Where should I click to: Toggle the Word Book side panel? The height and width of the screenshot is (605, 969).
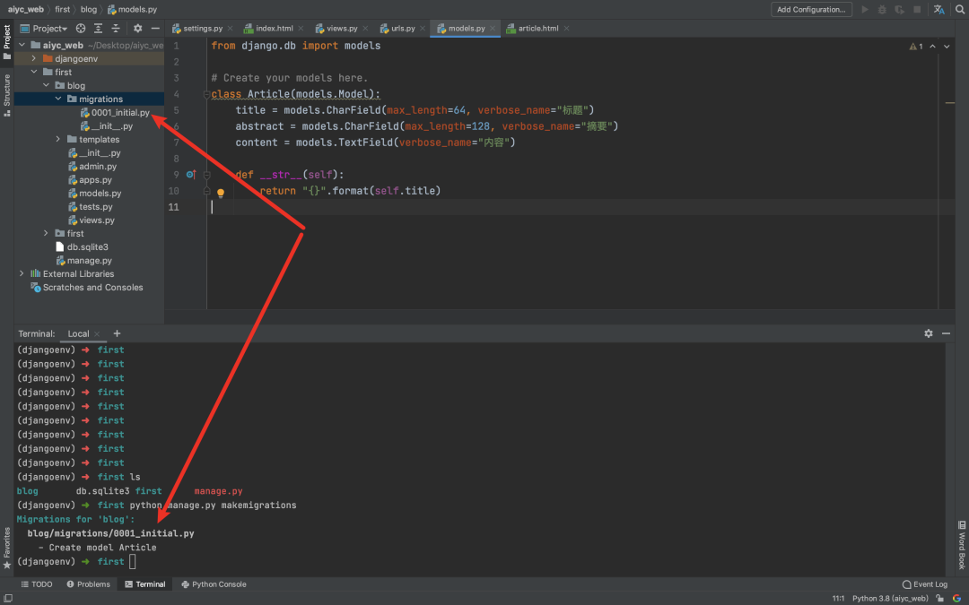pos(962,550)
